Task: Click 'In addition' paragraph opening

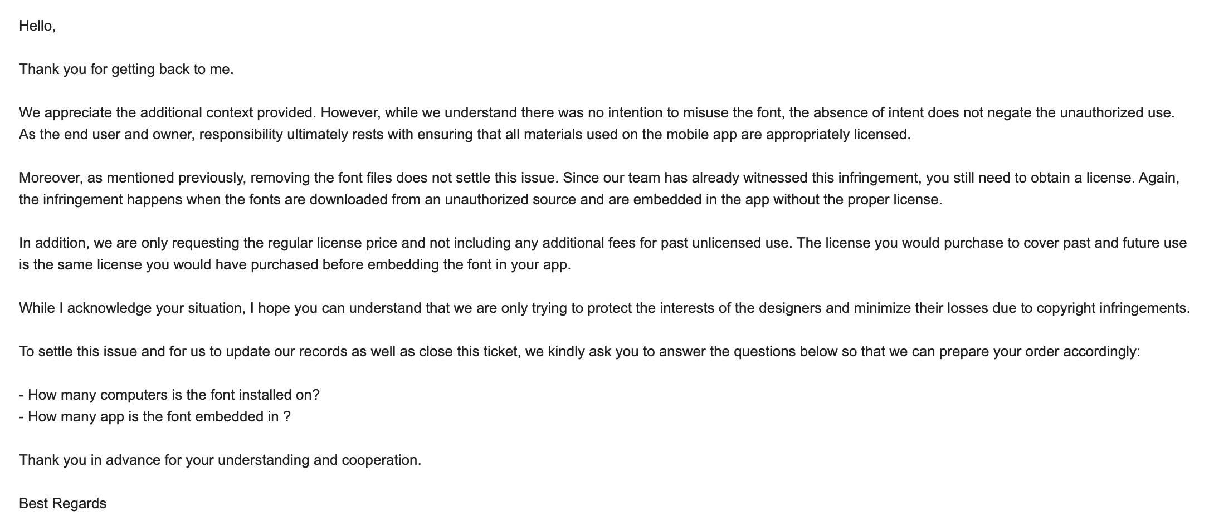Action: coord(54,243)
